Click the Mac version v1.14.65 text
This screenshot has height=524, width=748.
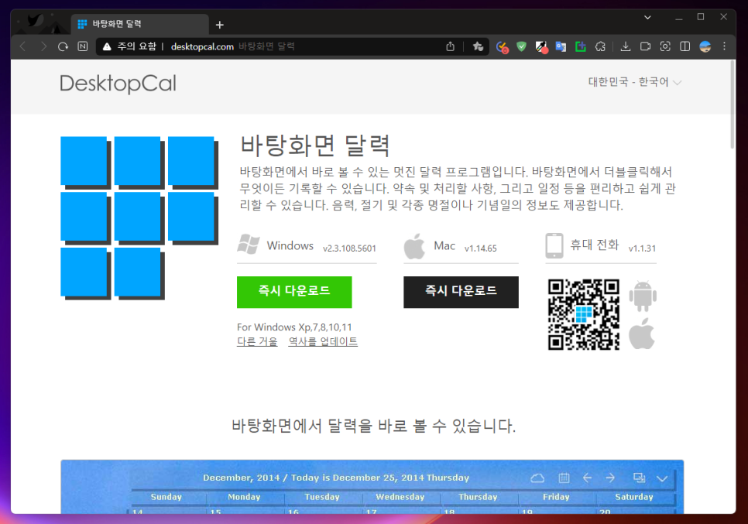[x=480, y=248]
